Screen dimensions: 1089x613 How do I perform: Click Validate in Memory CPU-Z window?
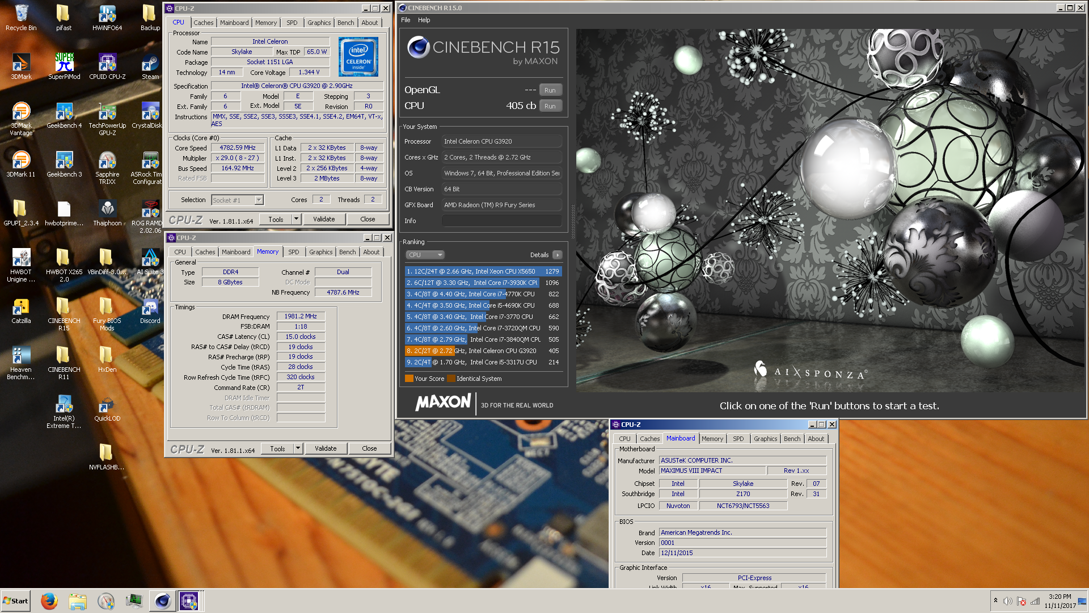click(x=326, y=448)
